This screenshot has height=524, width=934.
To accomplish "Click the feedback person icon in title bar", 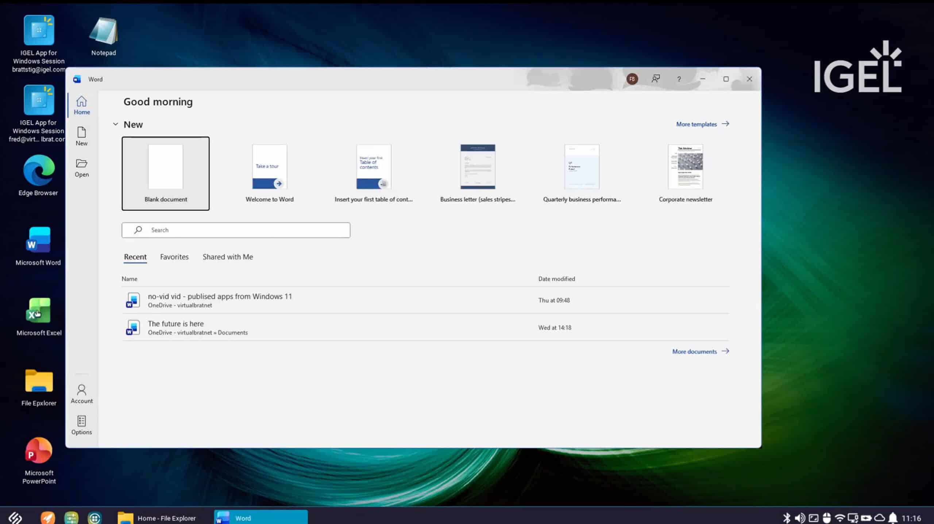I will click(x=656, y=79).
